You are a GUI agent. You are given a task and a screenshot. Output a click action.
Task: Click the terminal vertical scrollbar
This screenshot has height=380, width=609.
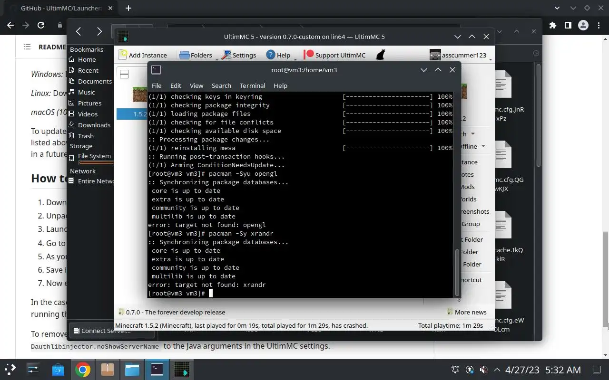(x=458, y=272)
